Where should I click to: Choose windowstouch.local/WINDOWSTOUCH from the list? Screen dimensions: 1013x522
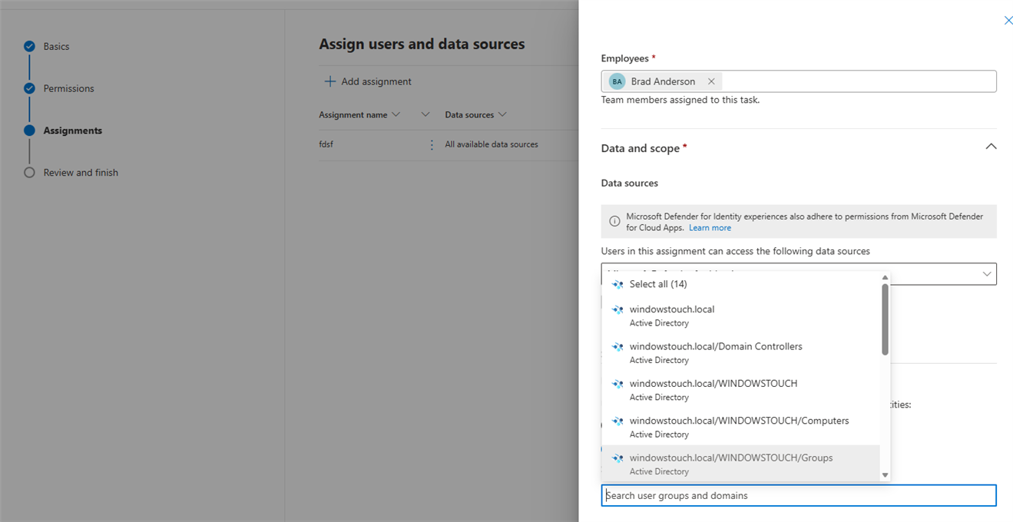pos(713,384)
